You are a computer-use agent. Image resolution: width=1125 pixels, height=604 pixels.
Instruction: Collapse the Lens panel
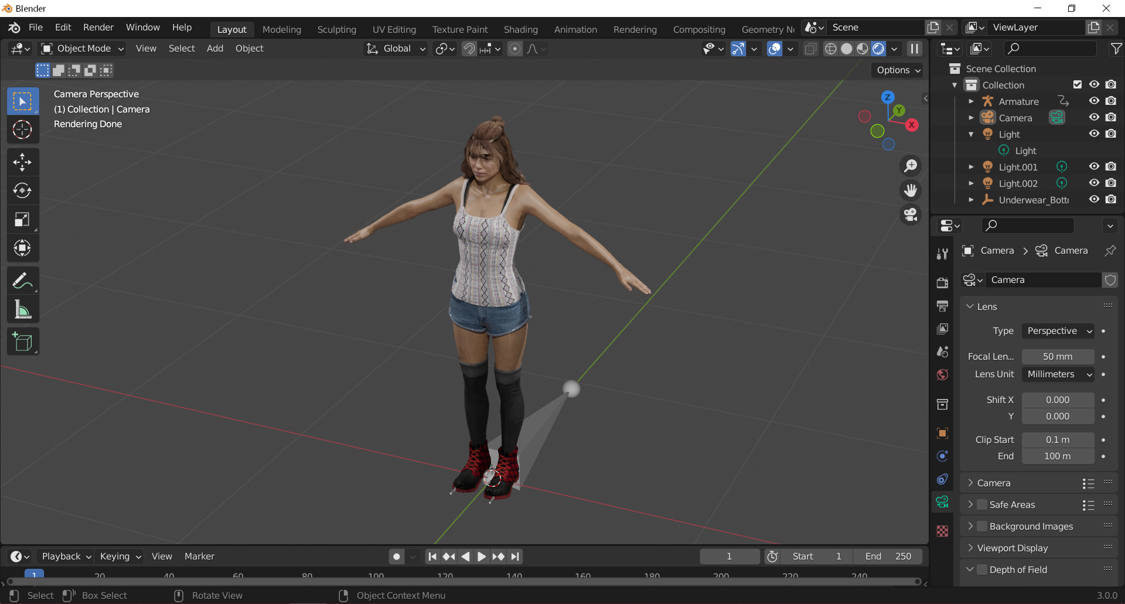[x=970, y=306]
